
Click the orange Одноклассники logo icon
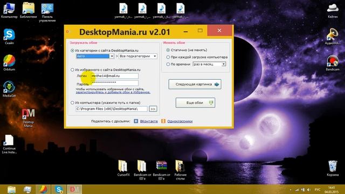tap(163, 121)
